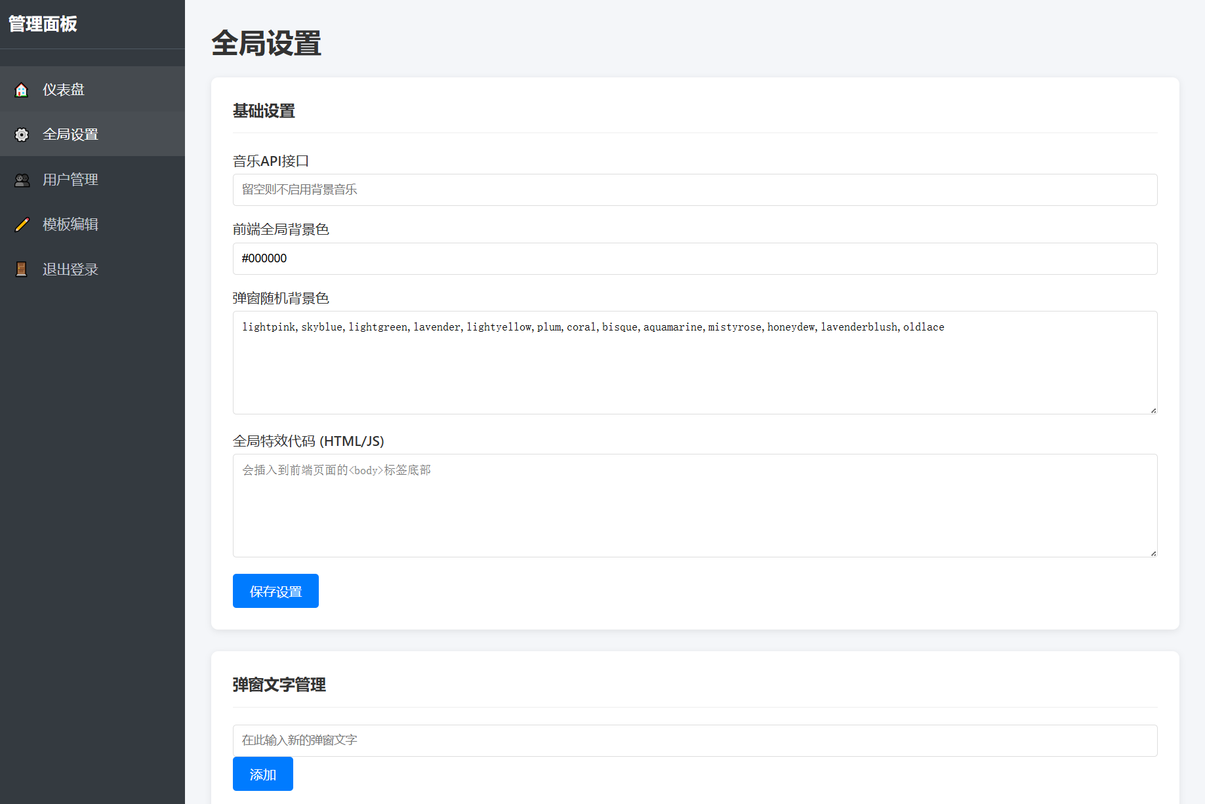Click the 管理面板 panel title
The height and width of the screenshot is (804, 1205).
tap(43, 25)
